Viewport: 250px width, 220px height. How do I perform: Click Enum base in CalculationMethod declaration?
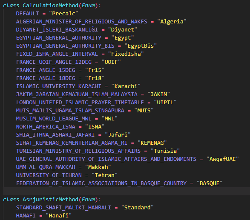click(88, 6)
